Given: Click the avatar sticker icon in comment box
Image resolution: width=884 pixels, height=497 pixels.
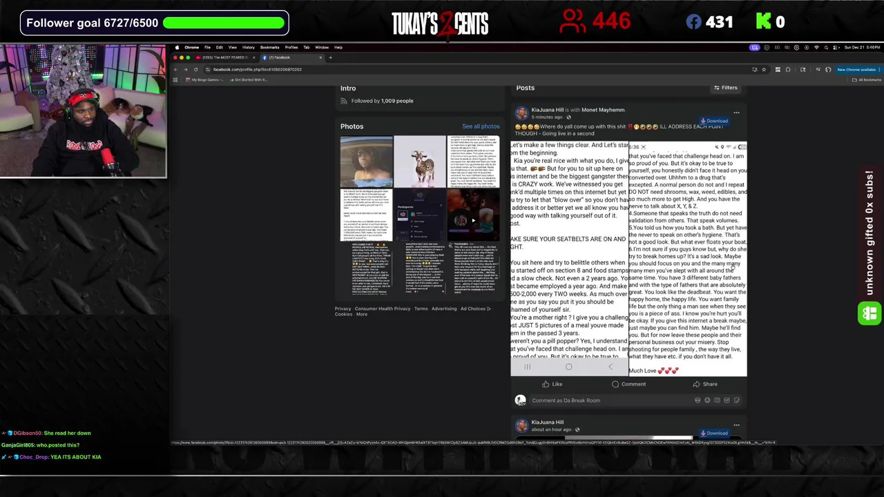Looking at the screenshot, I should coord(698,400).
